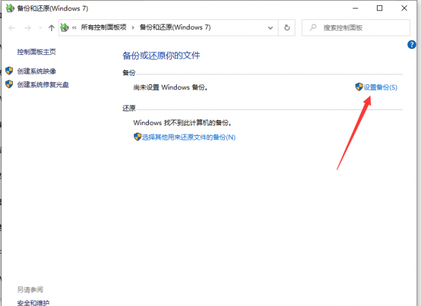Open help with the blue question icon

(x=411, y=45)
